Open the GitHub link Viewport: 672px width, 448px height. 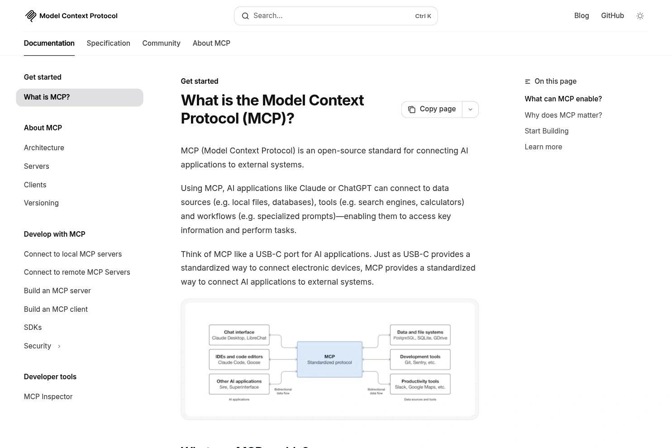[612, 15]
